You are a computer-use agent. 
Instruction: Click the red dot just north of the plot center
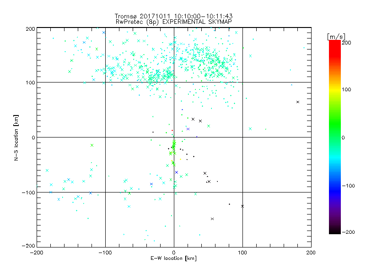pyautogui.click(x=172, y=130)
